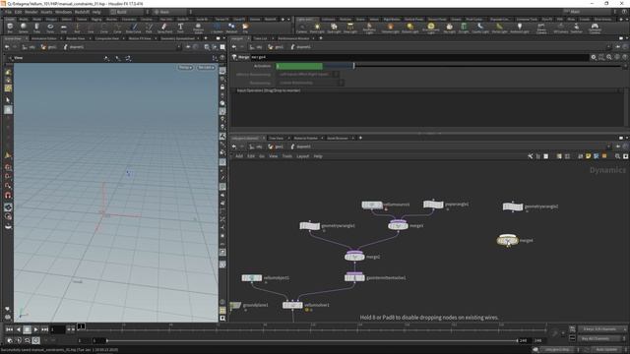Image resolution: width=630 pixels, height=354 pixels.
Task: Select the File shelf tool
Action: (245, 28)
